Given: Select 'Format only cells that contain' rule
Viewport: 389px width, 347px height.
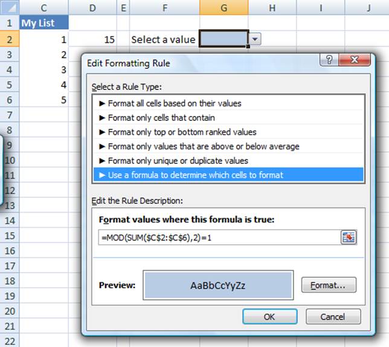Looking at the screenshot, I should [x=161, y=117].
